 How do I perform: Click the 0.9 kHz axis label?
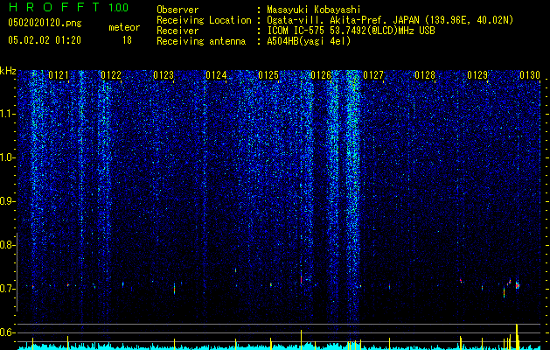pyautogui.click(x=7, y=201)
